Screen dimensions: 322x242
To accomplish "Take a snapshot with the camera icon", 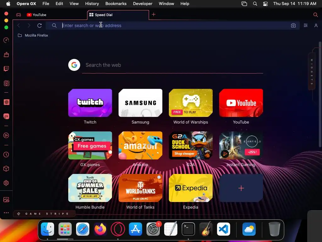I will (x=293, y=26).
